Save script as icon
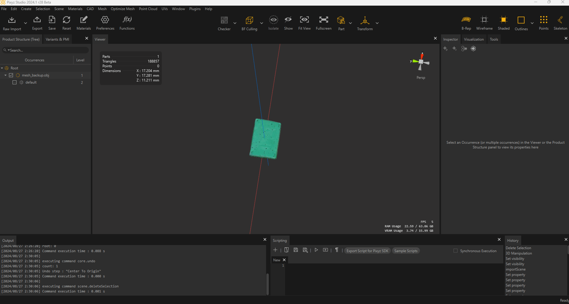 click(x=305, y=250)
